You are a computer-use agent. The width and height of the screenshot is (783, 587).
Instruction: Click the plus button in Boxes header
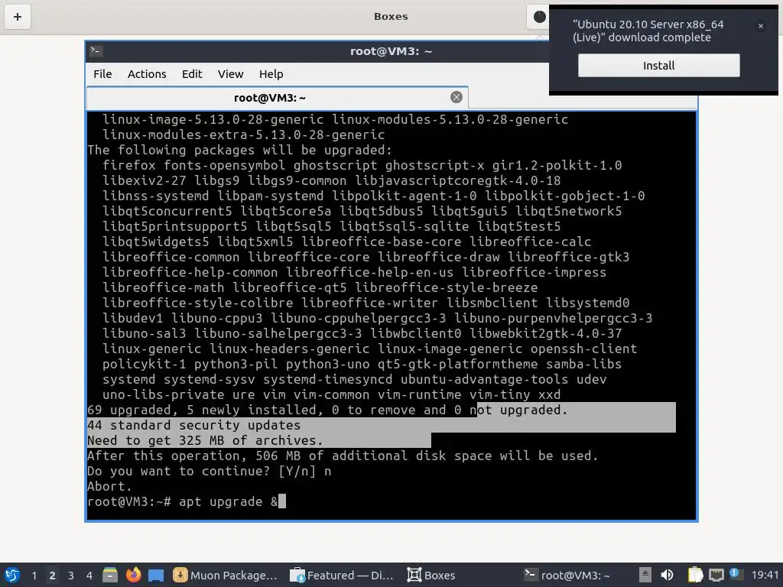pos(18,17)
